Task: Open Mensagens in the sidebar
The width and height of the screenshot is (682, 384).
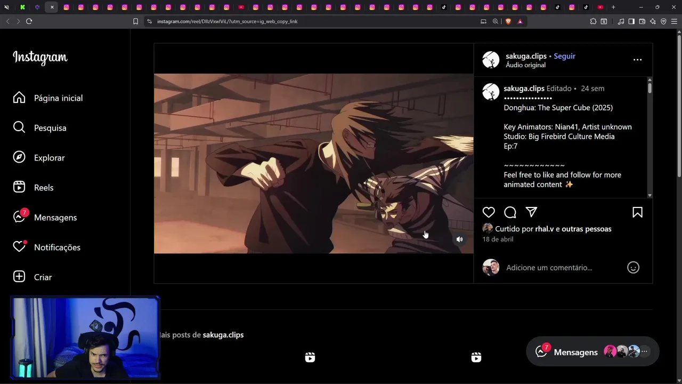Action: point(45,218)
